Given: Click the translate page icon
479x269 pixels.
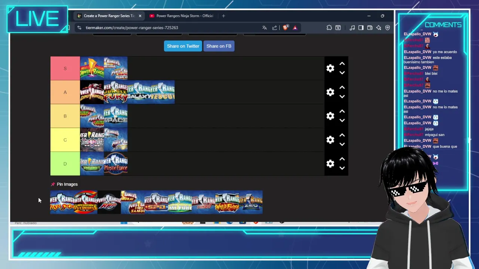Looking at the screenshot, I should [265, 28].
